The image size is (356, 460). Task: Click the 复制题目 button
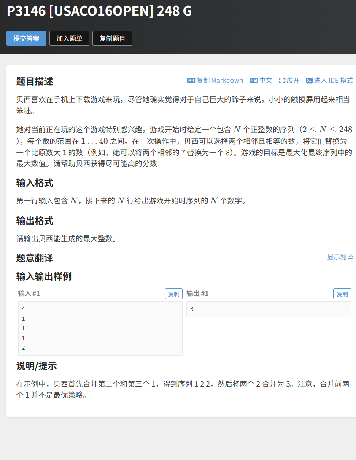(x=112, y=38)
